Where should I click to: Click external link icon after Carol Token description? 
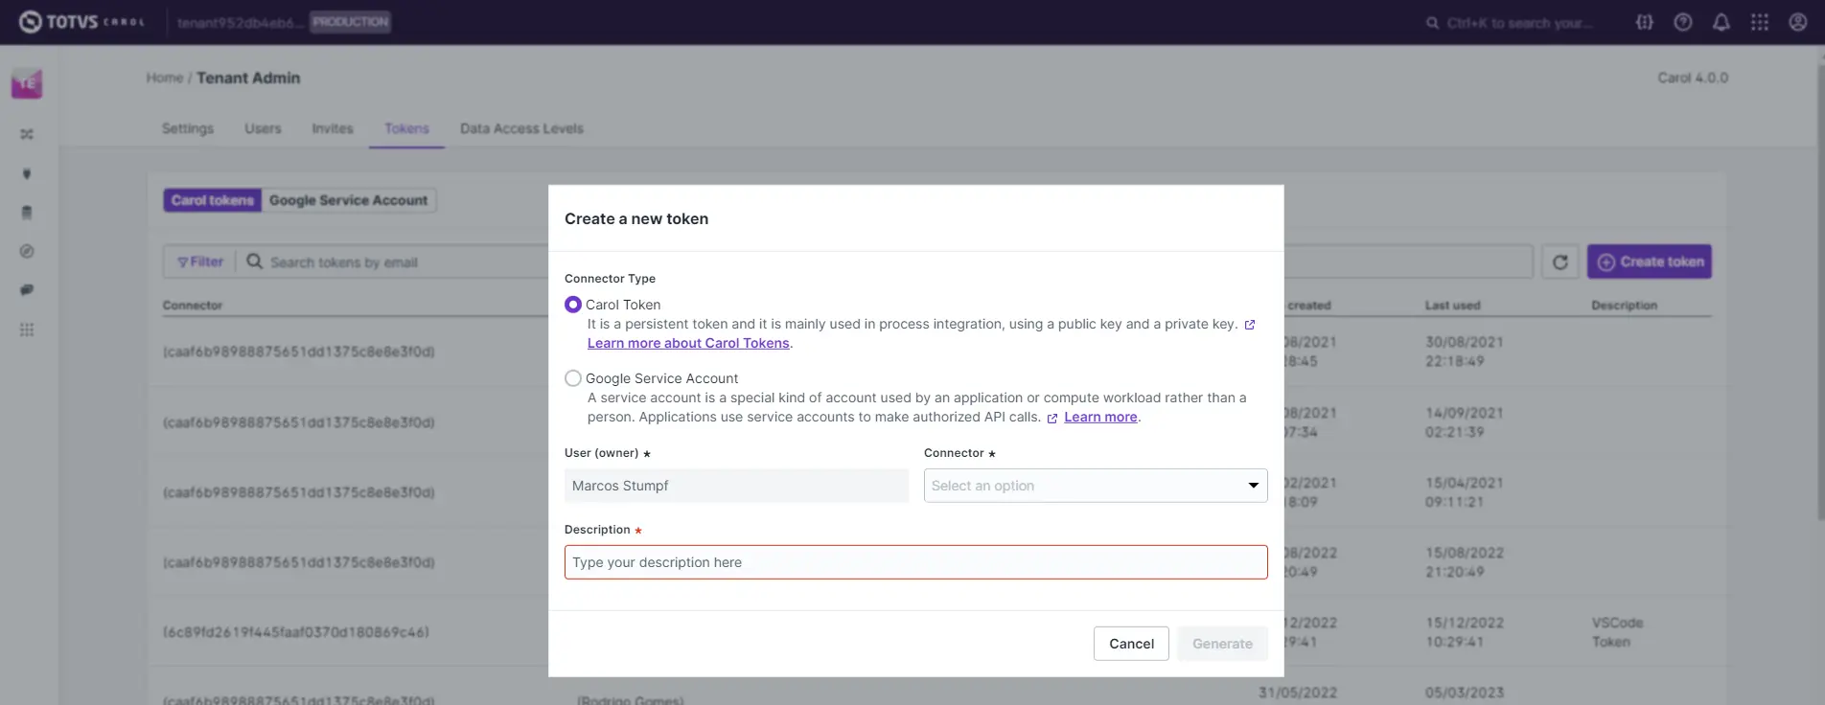click(1249, 325)
